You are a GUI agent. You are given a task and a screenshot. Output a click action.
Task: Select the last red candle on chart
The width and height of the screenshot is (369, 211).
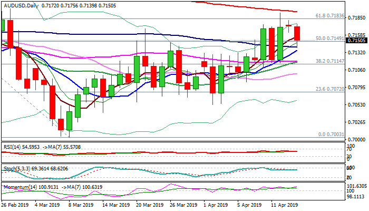click(297, 33)
